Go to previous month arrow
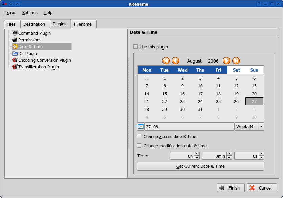This screenshot has height=198, width=283. coord(175,61)
